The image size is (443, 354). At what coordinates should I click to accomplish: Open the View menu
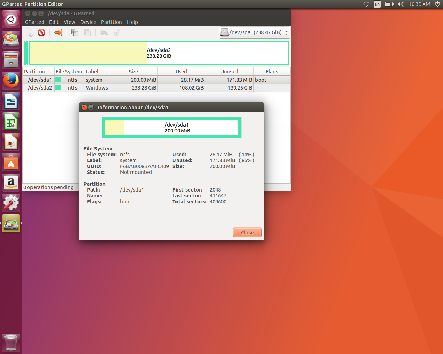(x=69, y=22)
